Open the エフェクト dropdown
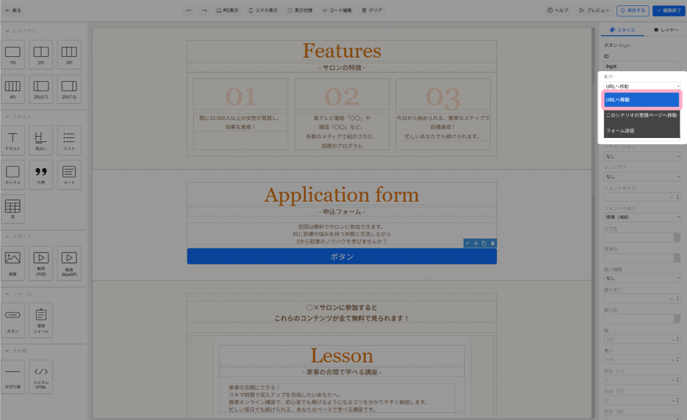The height and width of the screenshot is (420, 687). [642, 177]
